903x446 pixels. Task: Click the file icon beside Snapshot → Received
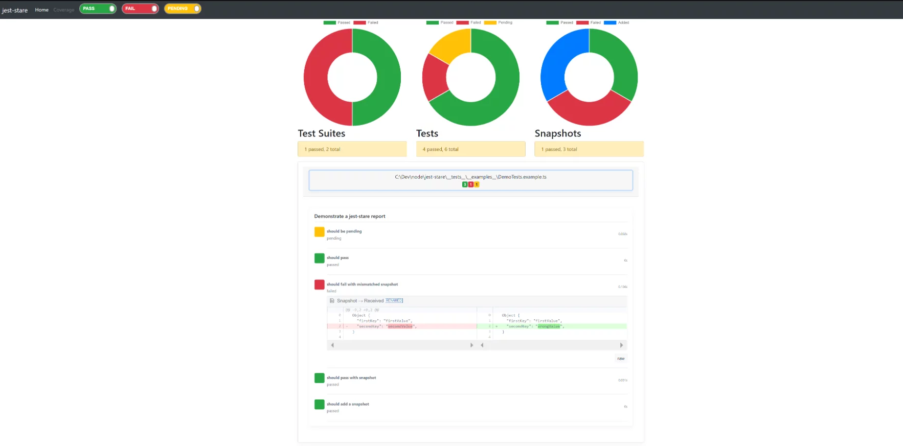[332, 301]
